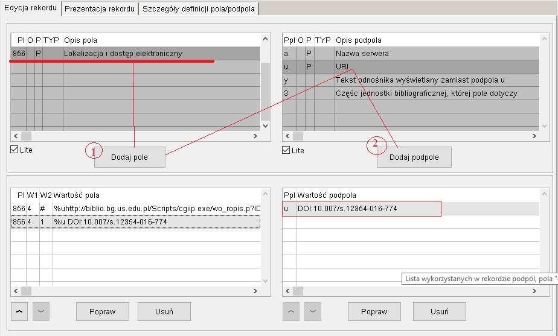Click scroll right arrow under Wartość pola list
Viewport: 558px width, 336px height.
[255, 291]
